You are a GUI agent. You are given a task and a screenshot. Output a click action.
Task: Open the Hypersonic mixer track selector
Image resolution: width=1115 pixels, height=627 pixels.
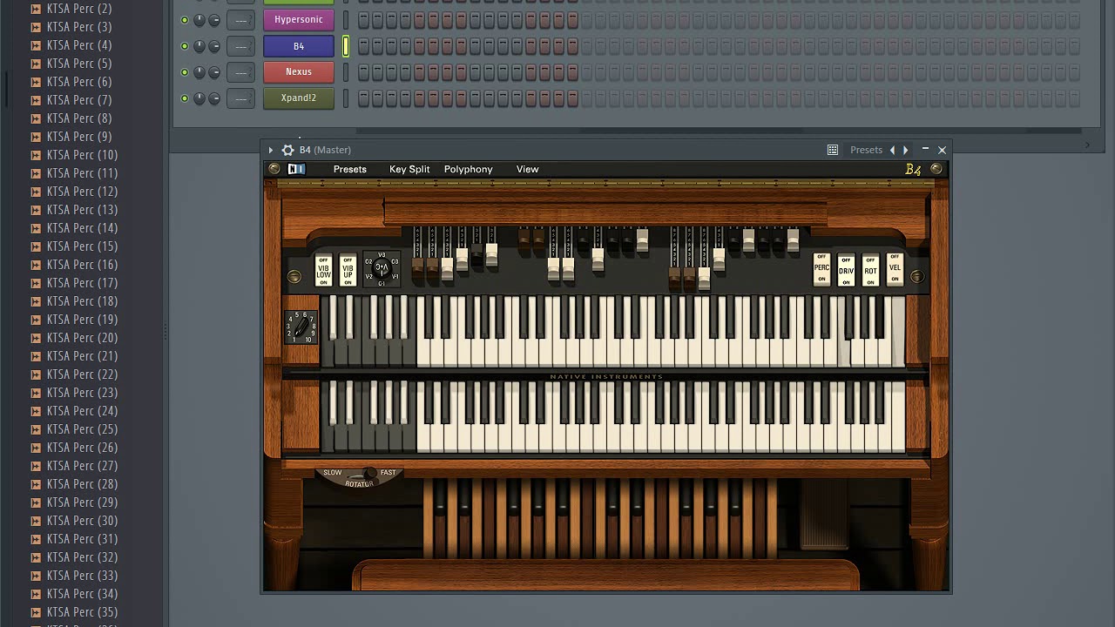240,20
